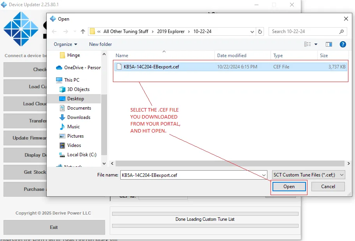
Task: Click the New folder command
Action: tap(100, 44)
